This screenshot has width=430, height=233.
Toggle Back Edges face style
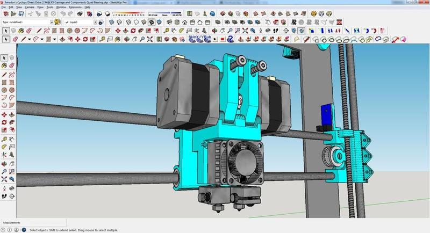119,22
